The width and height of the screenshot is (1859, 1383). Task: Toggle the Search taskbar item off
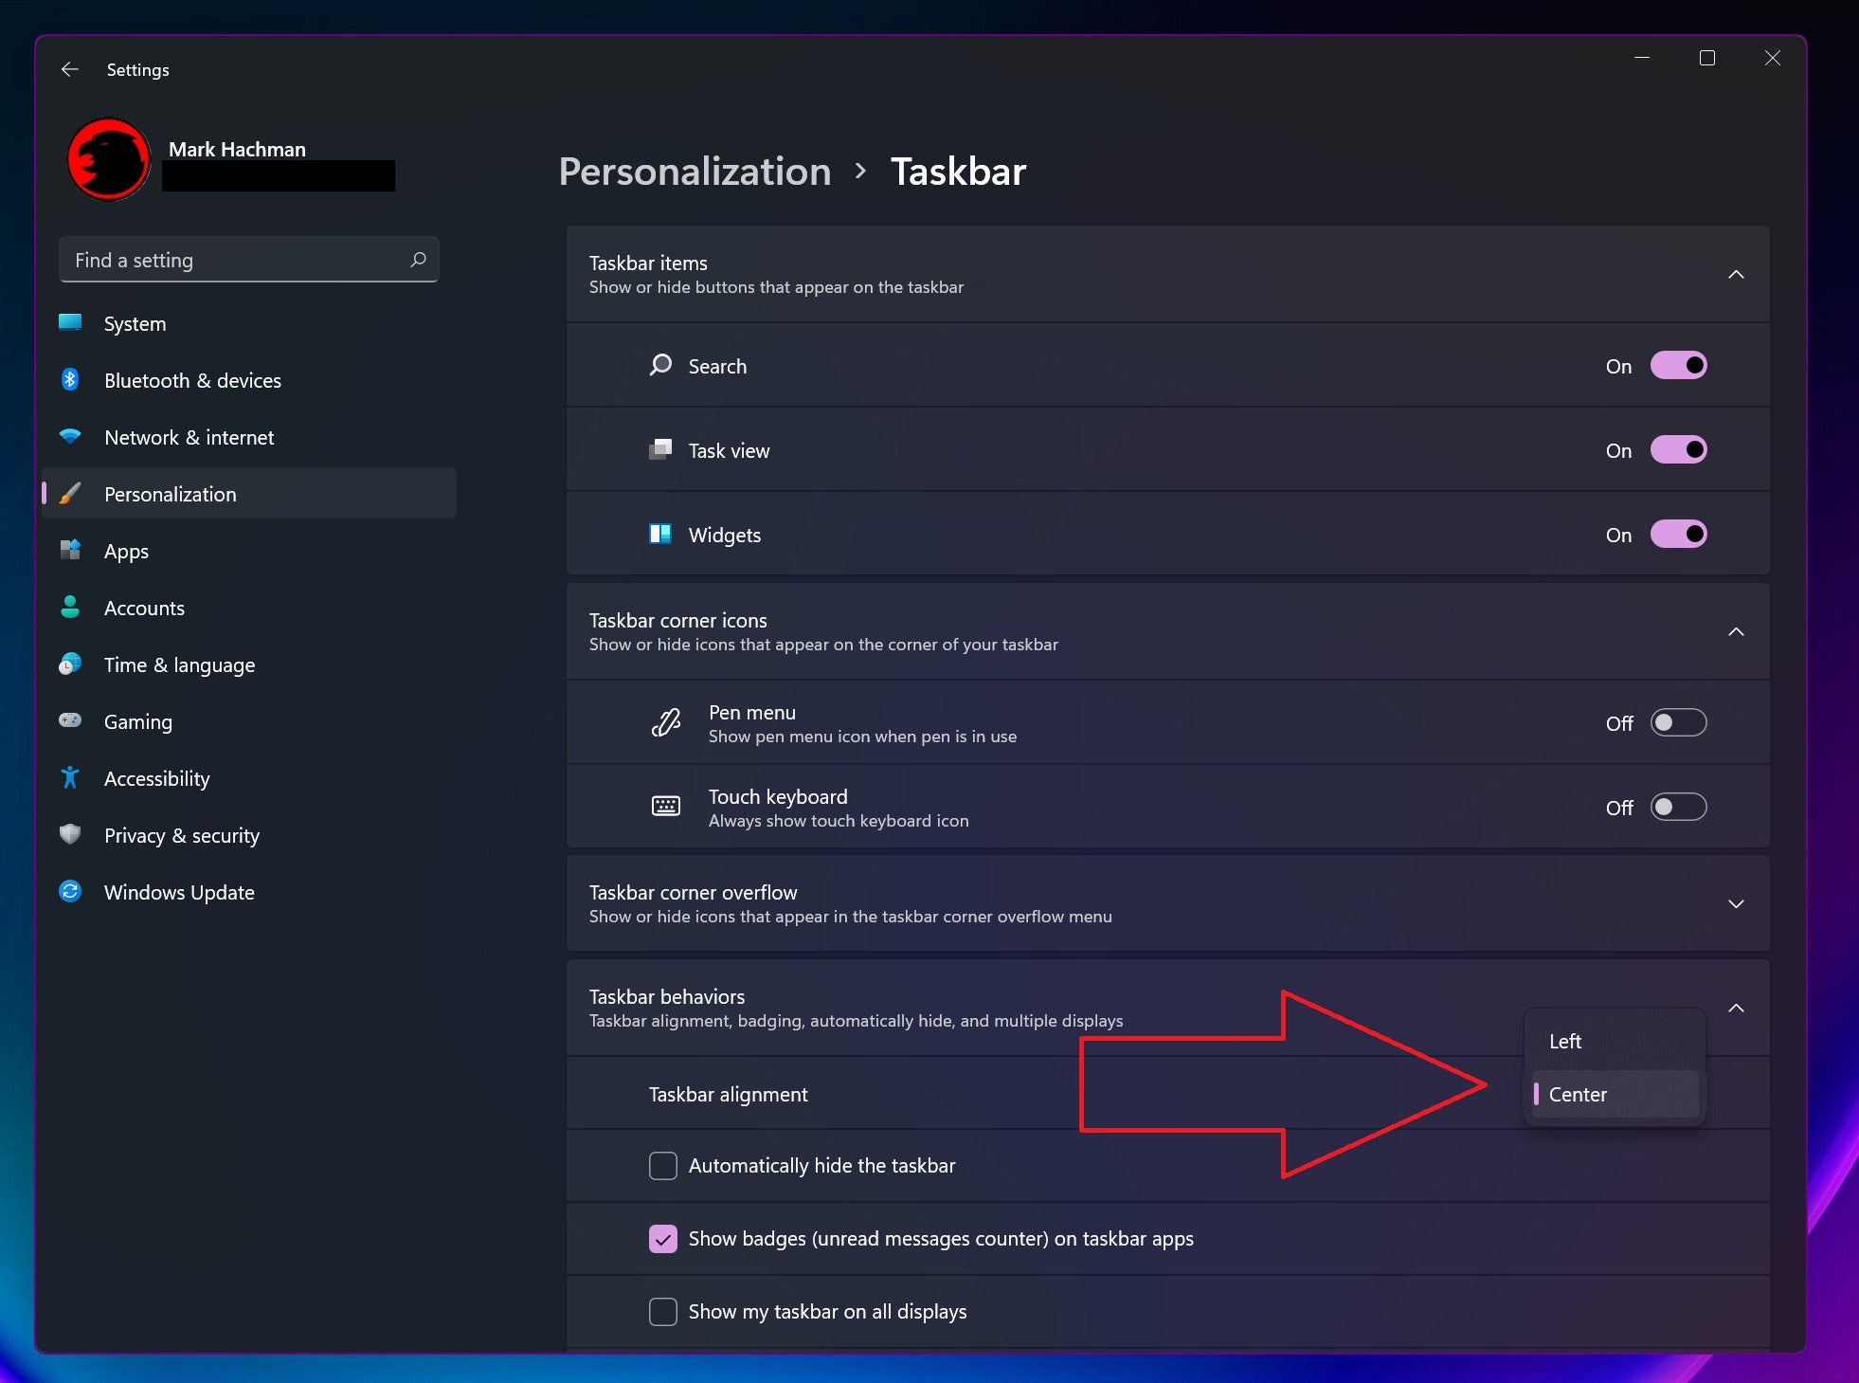coord(1677,365)
